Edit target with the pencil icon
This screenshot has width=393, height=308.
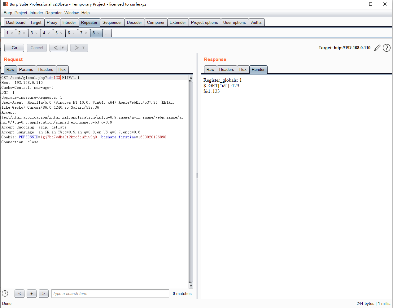377,48
